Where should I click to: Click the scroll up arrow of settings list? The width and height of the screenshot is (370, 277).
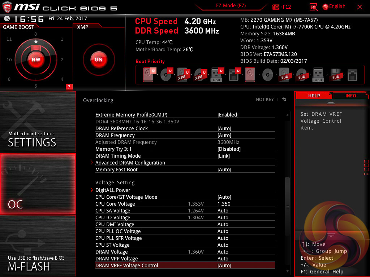click(287, 115)
